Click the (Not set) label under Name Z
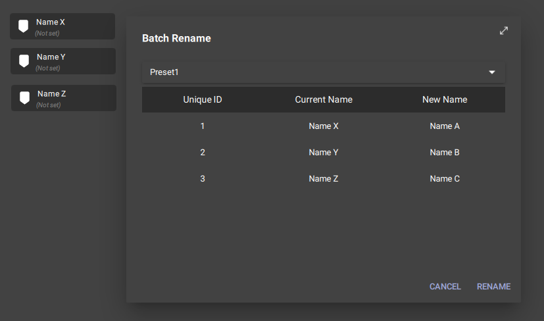This screenshot has width=544, height=321. pyautogui.click(x=49, y=105)
